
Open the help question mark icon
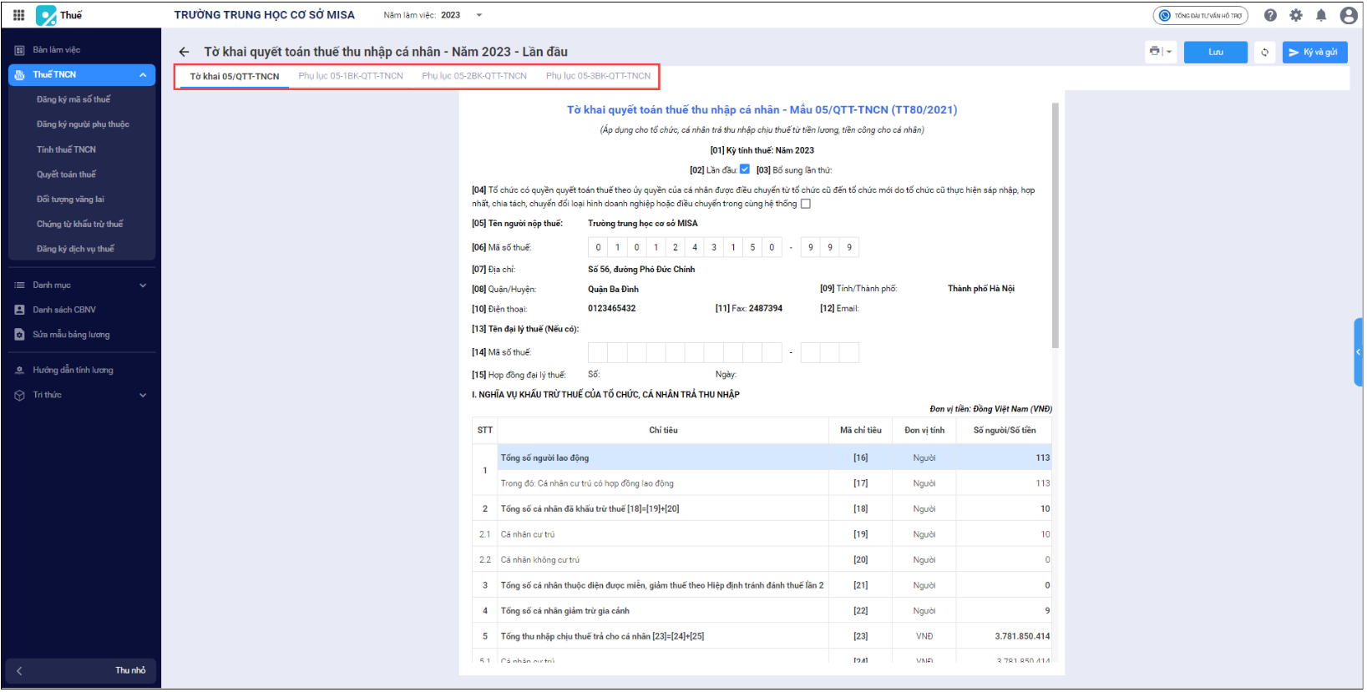coord(1270,15)
